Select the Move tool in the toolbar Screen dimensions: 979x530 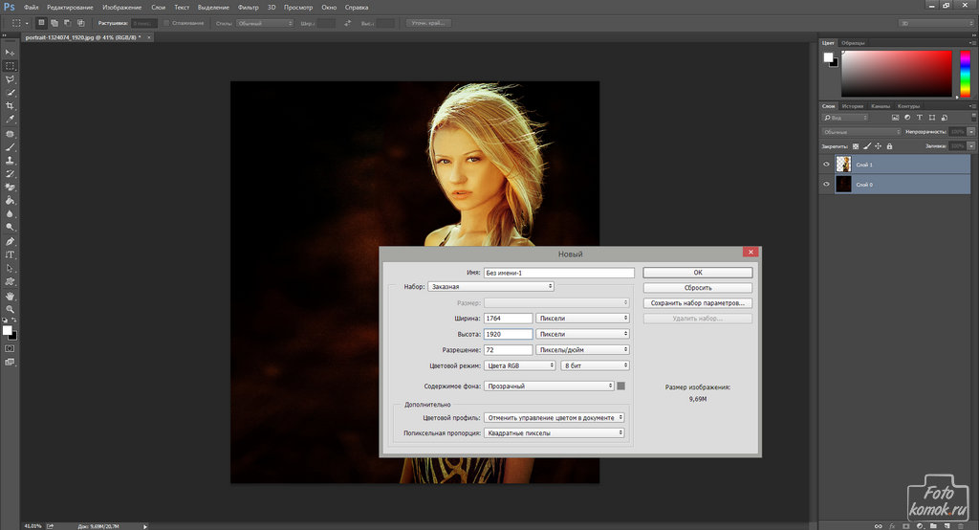tap(11, 53)
